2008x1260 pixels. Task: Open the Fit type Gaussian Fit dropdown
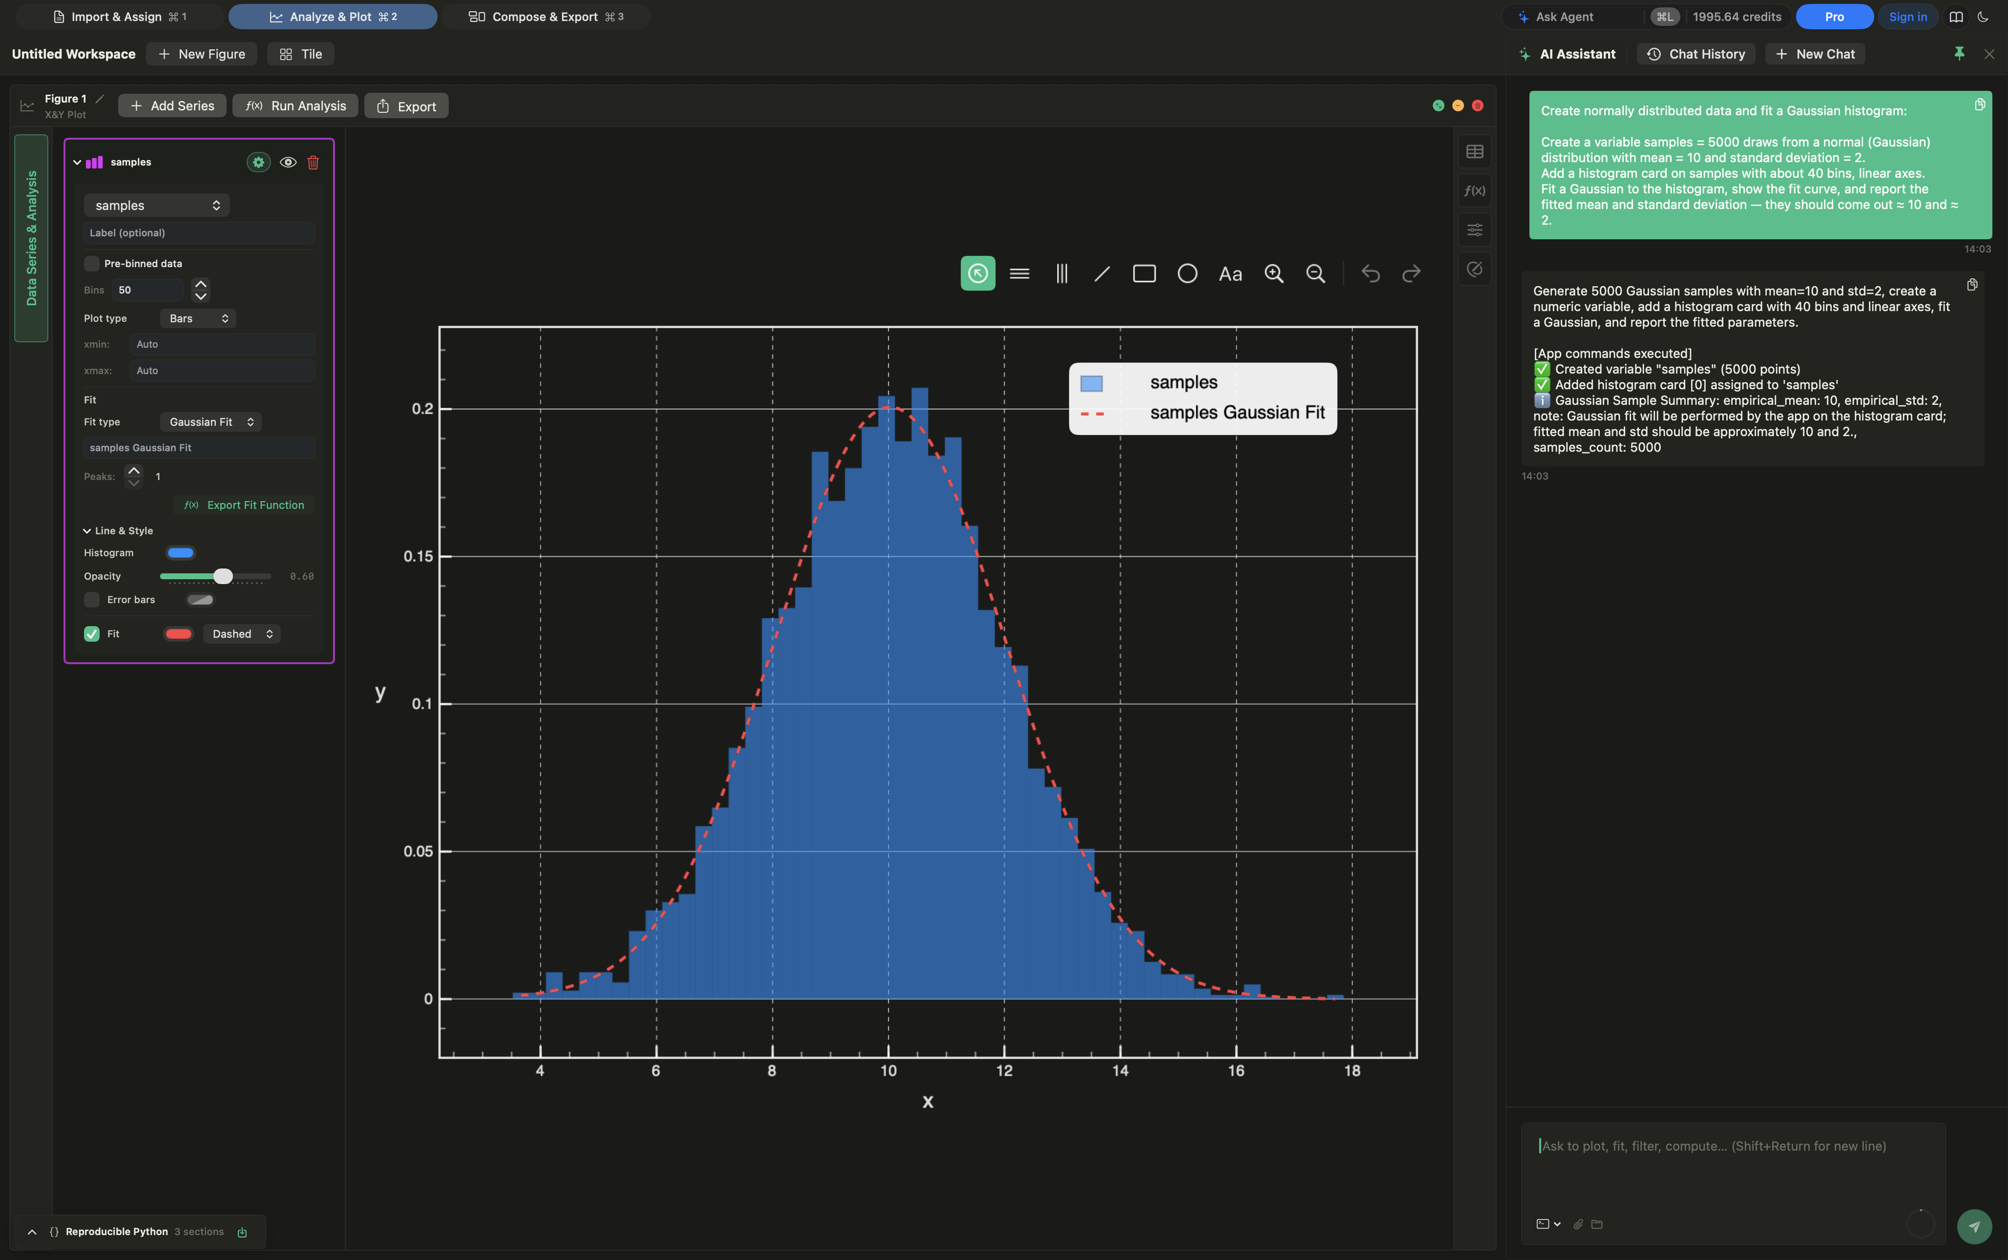tap(210, 422)
